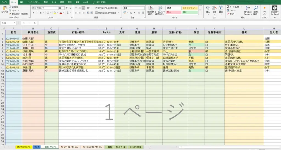Open the number format dropdown (標準)

[x=143, y=8]
